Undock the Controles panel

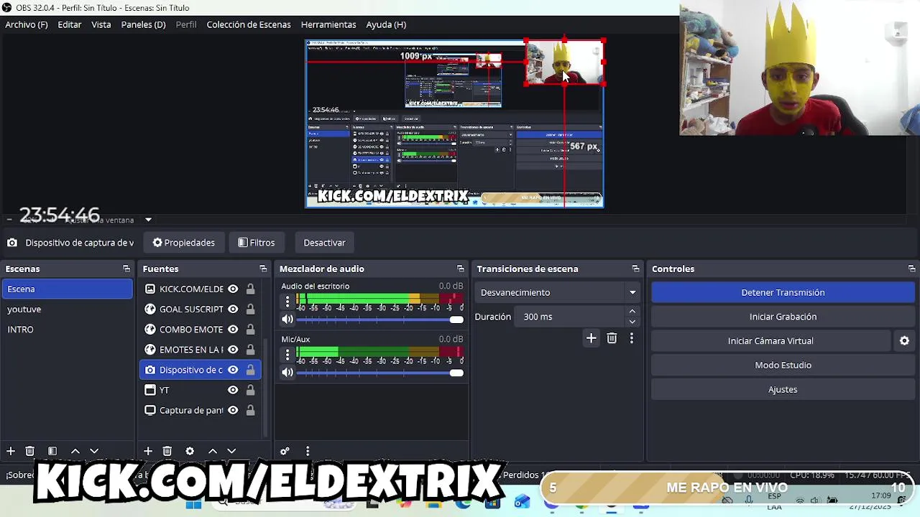click(911, 269)
